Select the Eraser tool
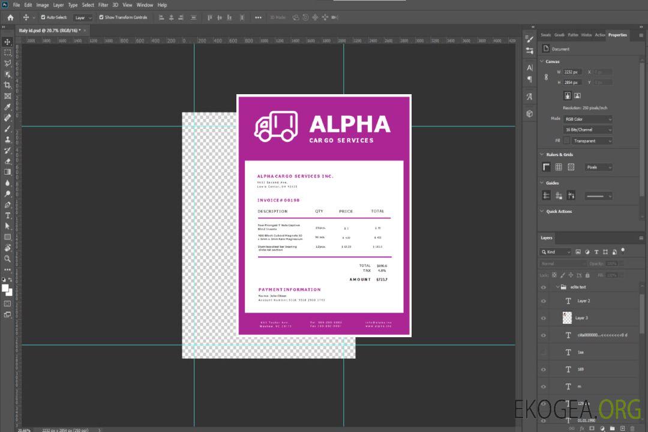This screenshot has width=648, height=432. 7,161
